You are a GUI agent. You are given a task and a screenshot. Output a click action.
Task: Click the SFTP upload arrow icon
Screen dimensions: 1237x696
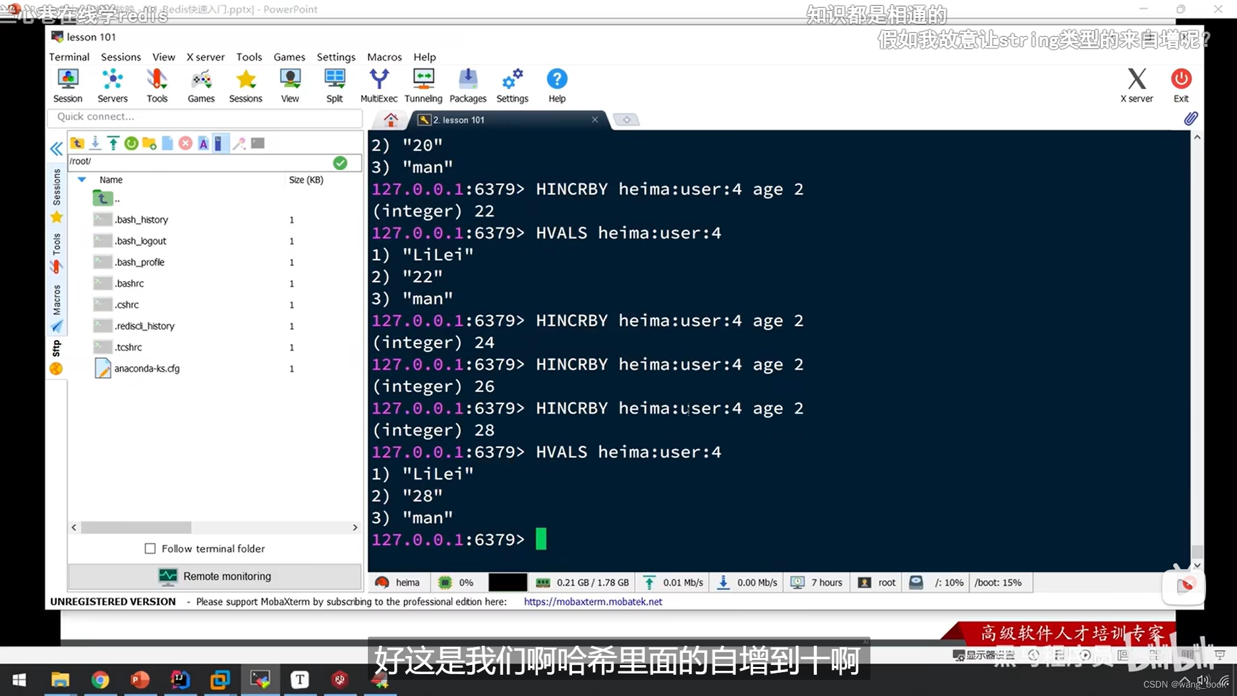pyautogui.click(x=113, y=143)
